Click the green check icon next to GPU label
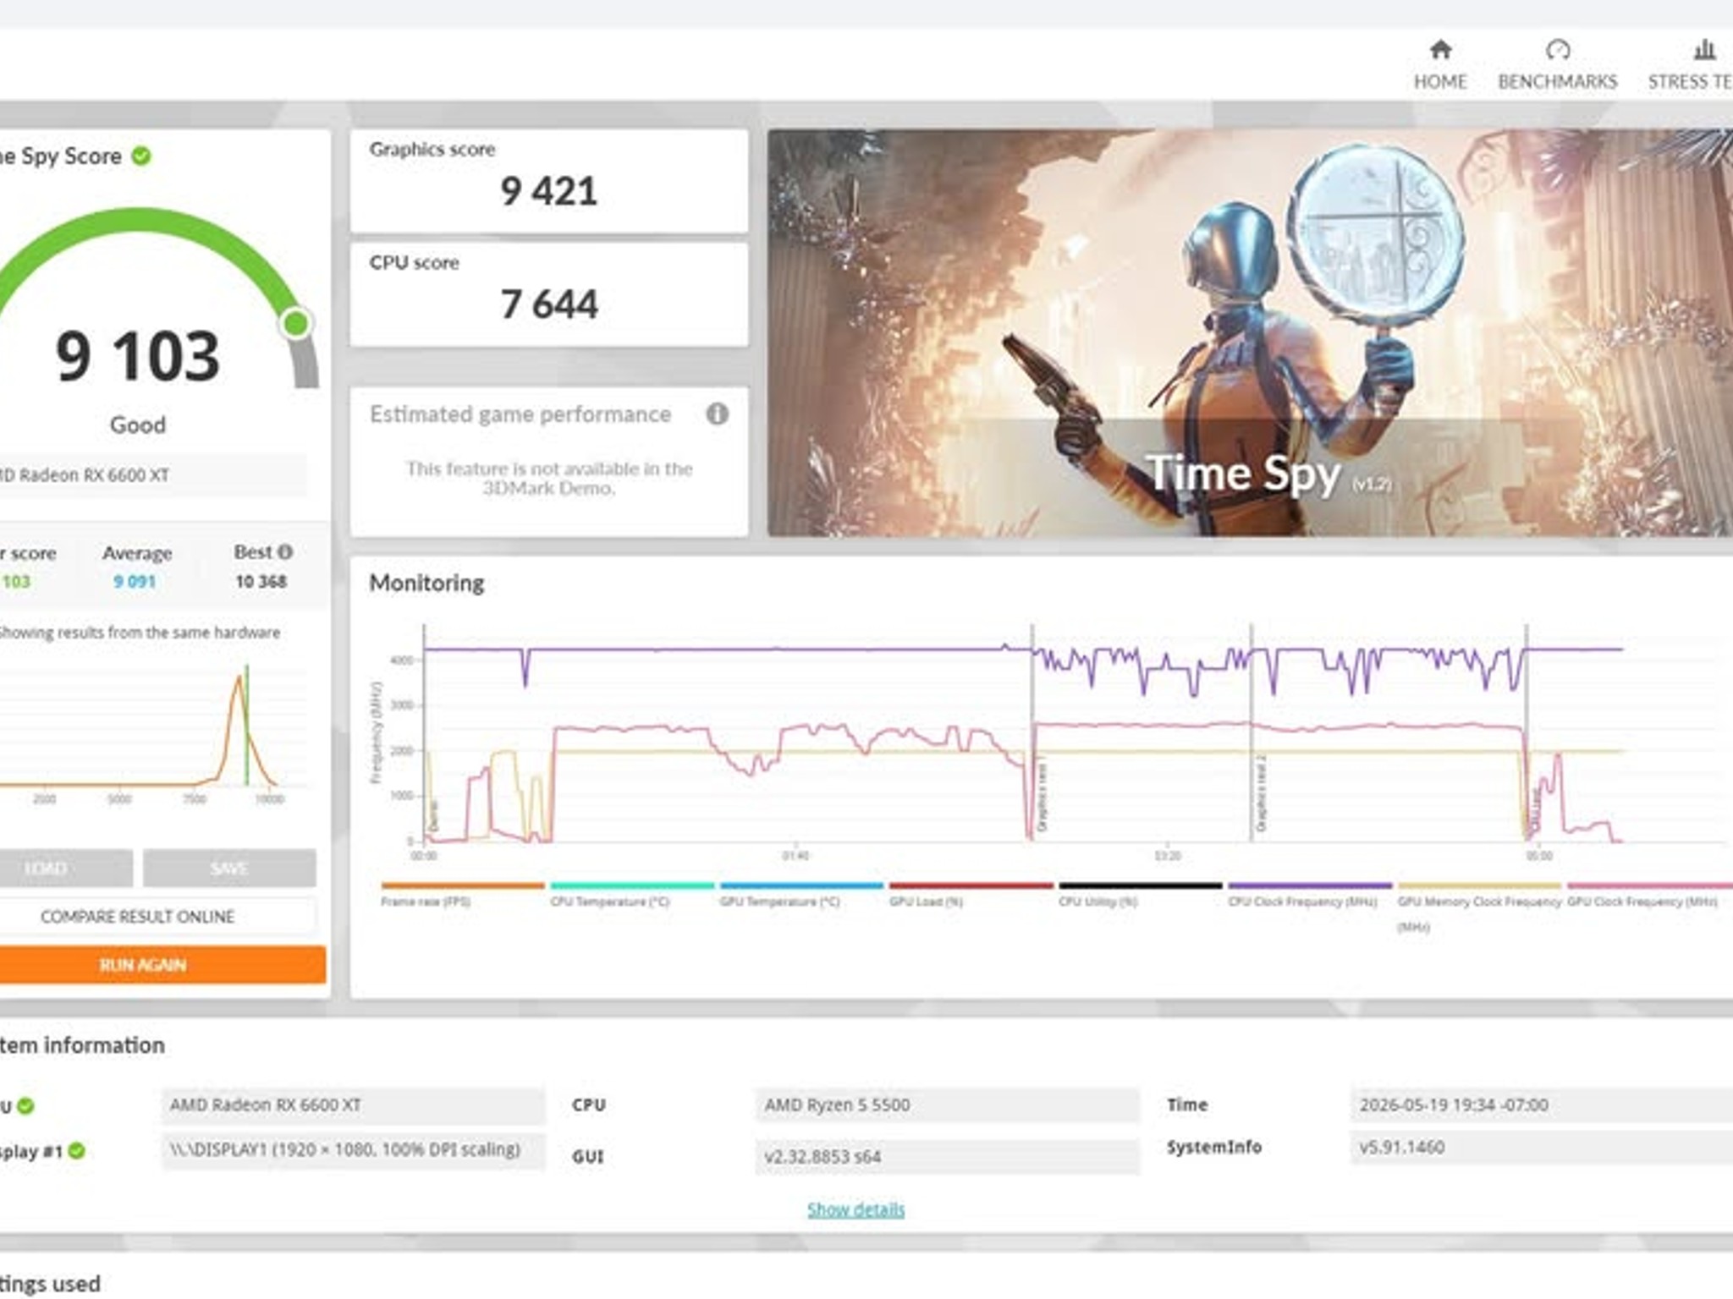1733x1299 pixels. click(x=25, y=1105)
